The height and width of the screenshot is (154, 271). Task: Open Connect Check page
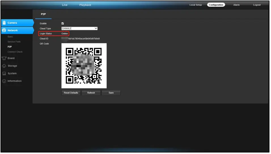[15, 52]
